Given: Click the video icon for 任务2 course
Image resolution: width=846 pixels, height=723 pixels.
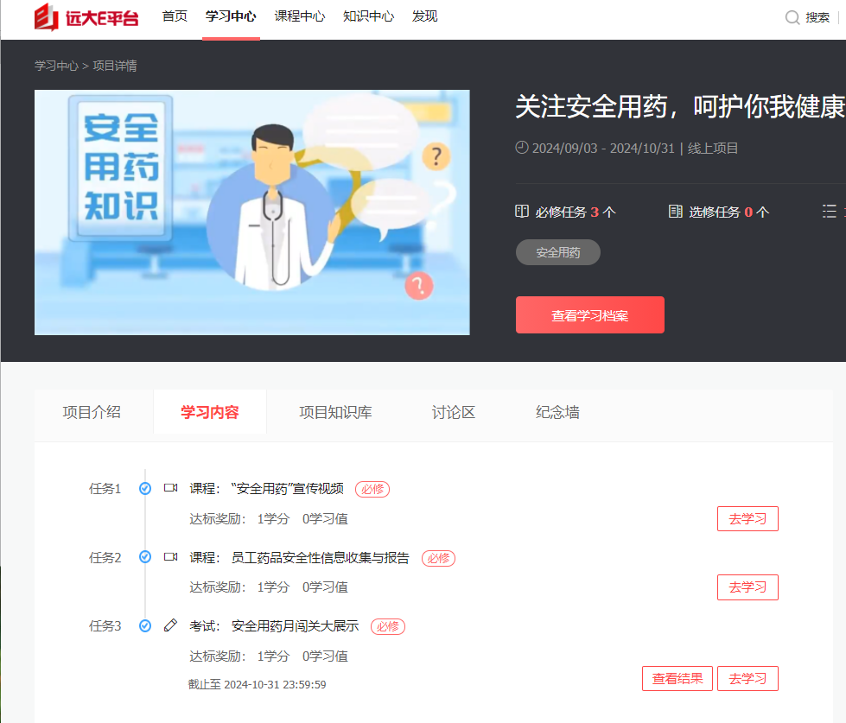Looking at the screenshot, I should tap(170, 557).
